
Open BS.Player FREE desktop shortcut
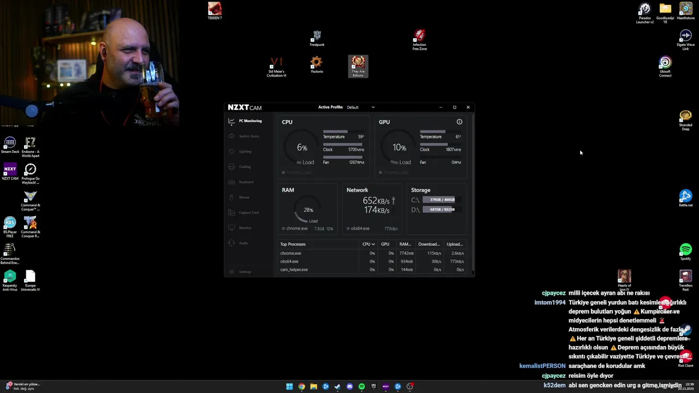(x=10, y=227)
